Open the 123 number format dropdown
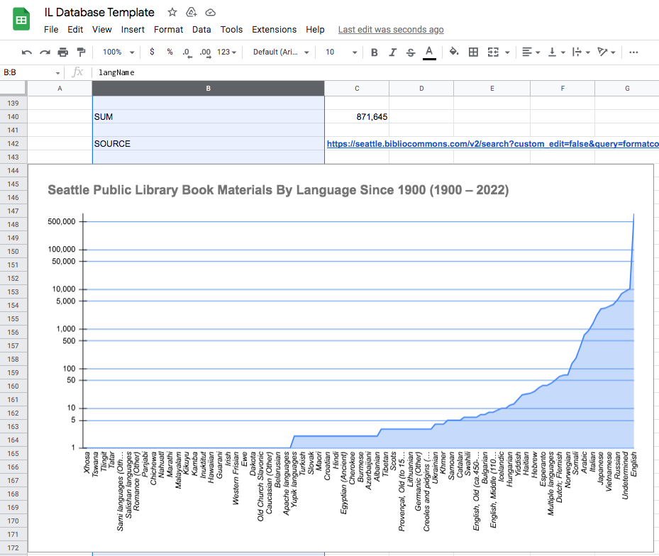Image resolution: width=659 pixels, height=556 pixels. [x=227, y=52]
